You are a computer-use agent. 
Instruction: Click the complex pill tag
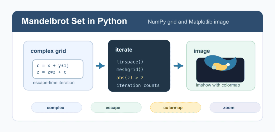56,108
